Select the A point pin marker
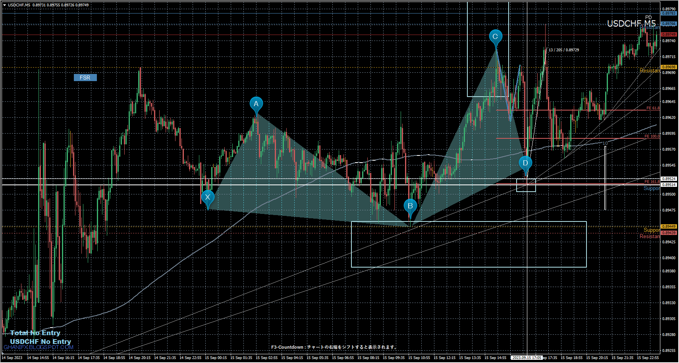Screen dimensions: 679x363 click(256, 104)
